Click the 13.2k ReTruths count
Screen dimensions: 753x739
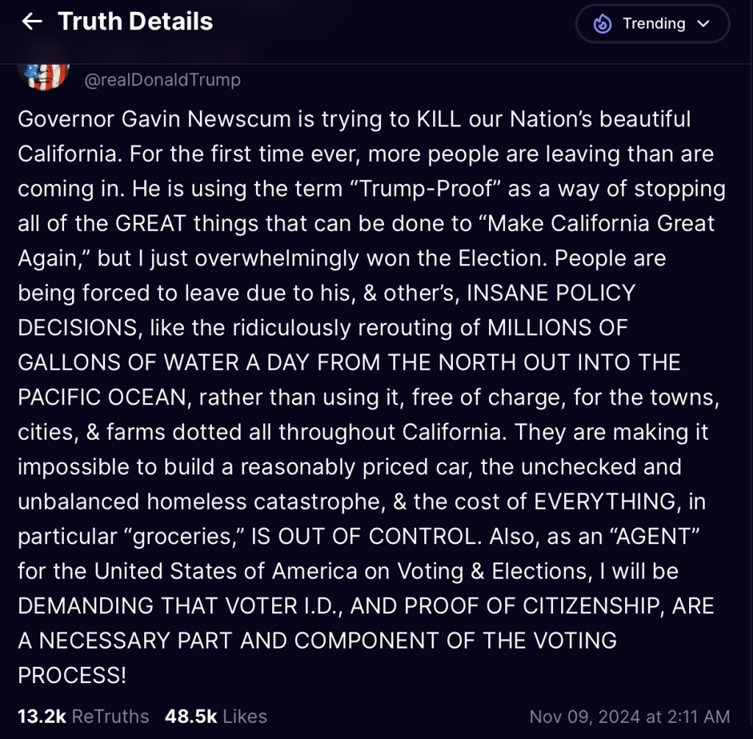pyautogui.click(x=83, y=716)
